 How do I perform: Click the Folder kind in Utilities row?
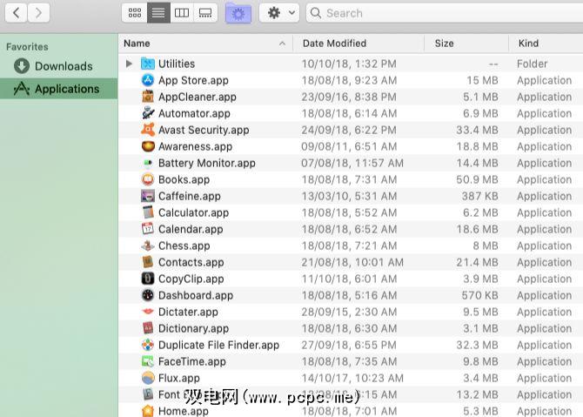tap(532, 64)
